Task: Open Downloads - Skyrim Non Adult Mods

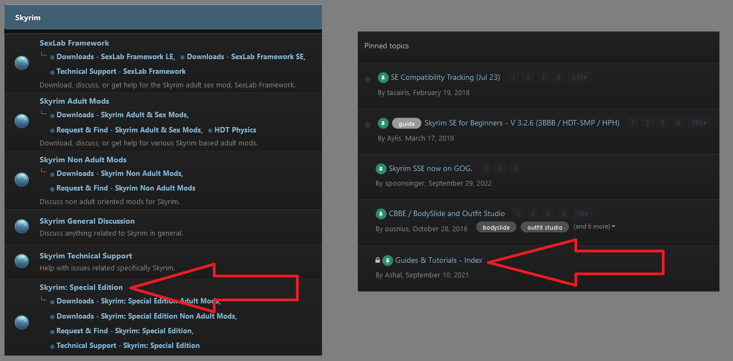Action: point(119,173)
